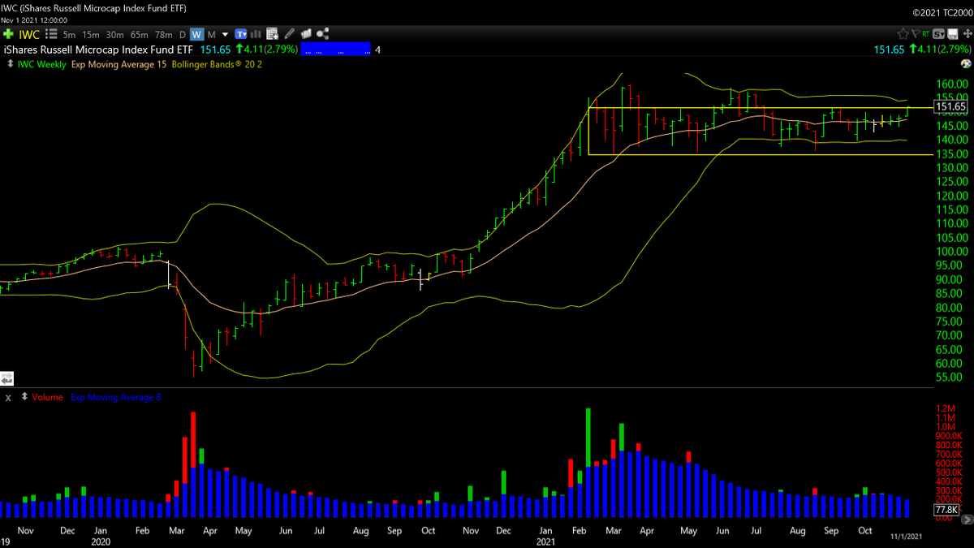974x548 pixels.
Task: Open the S dropdown button
Action: [938, 34]
